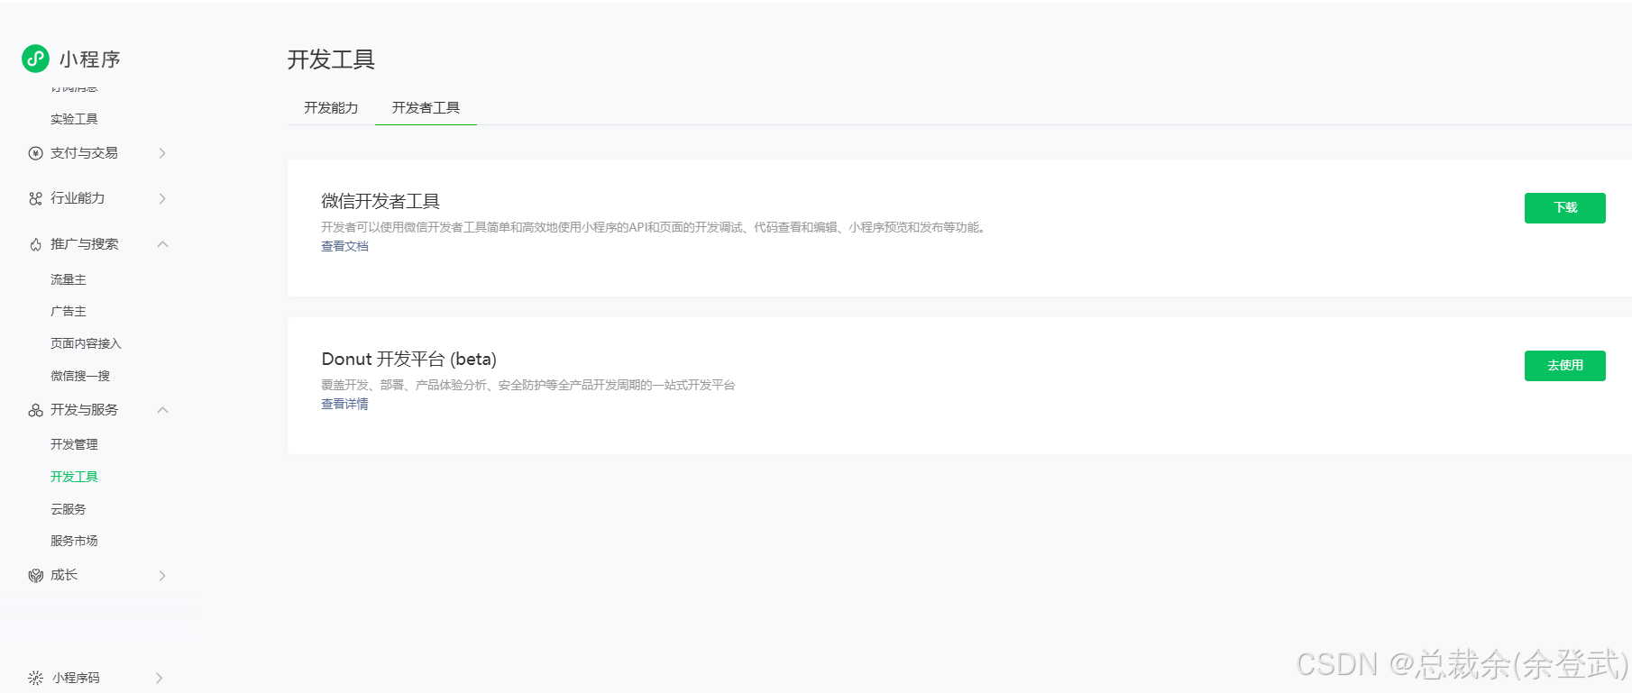Click the 开发与服务 sidebar icon

(x=36, y=410)
